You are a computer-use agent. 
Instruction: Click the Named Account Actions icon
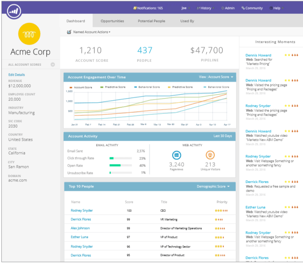coord(69,32)
